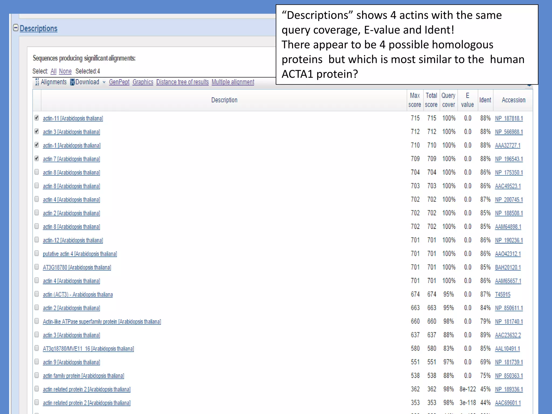Click the None selection link
The image size is (552, 414).
coord(65,71)
